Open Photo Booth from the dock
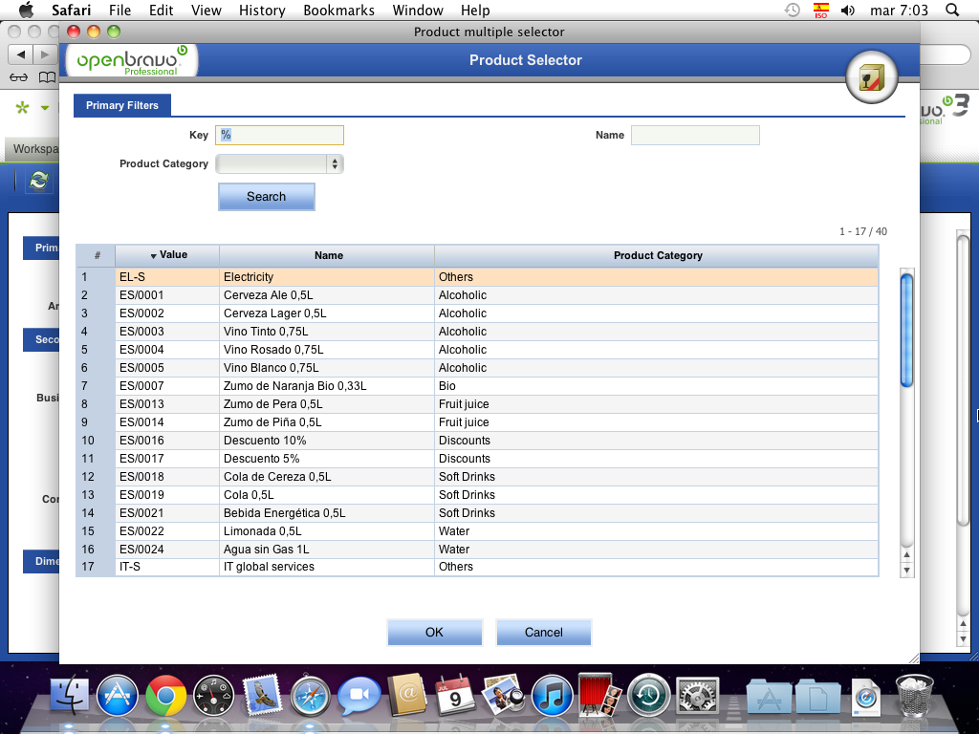This screenshot has width=979, height=734. [600, 697]
